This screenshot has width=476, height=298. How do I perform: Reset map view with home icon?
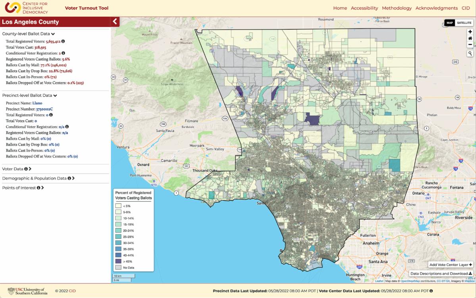(x=470, y=38)
